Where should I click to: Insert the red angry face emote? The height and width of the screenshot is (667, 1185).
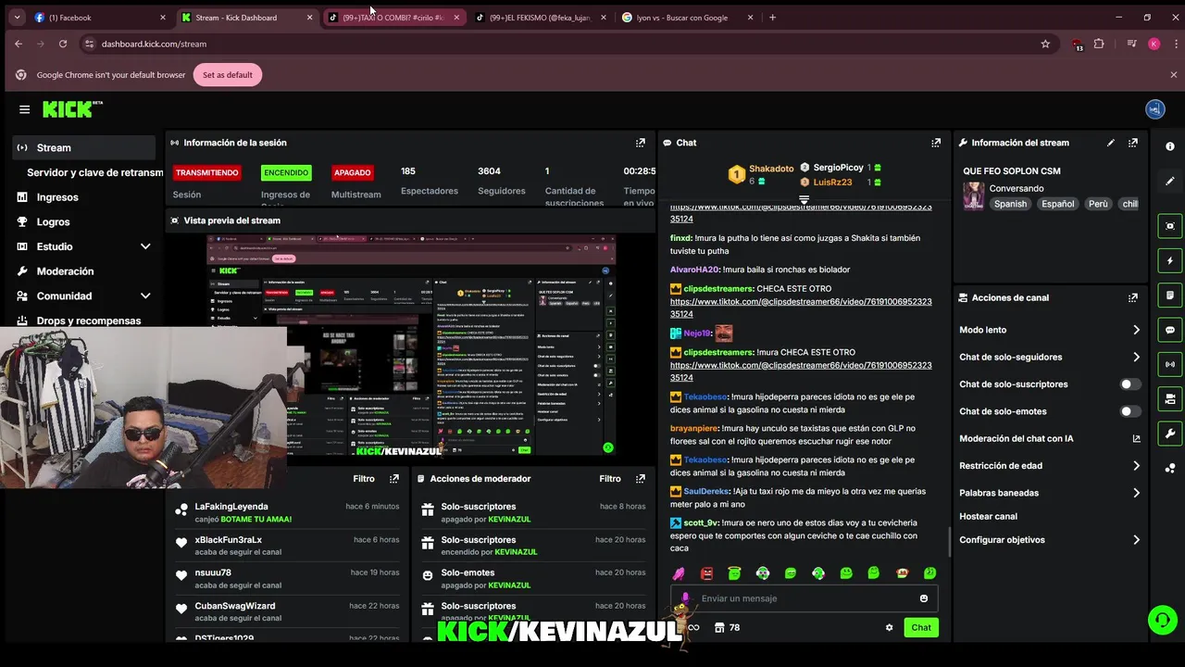pos(706,573)
